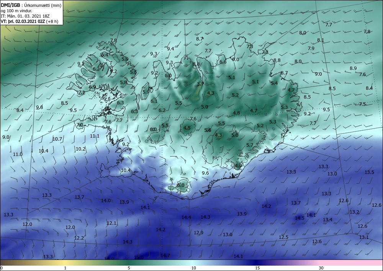Click the 14.4 value label
Viewport: 383px width, 271px height.
click(x=186, y=217)
